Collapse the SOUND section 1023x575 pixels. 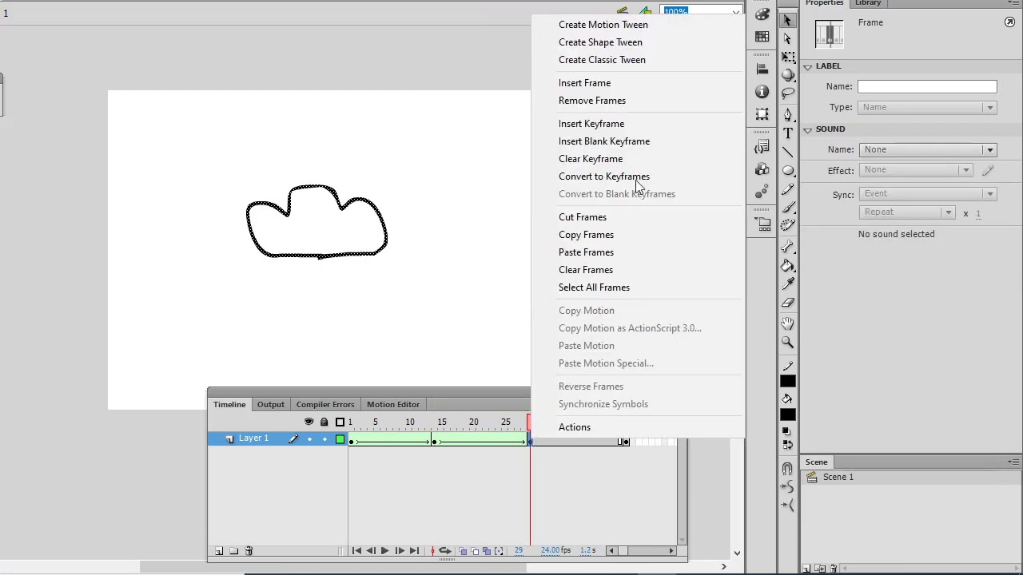pyautogui.click(x=808, y=129)
